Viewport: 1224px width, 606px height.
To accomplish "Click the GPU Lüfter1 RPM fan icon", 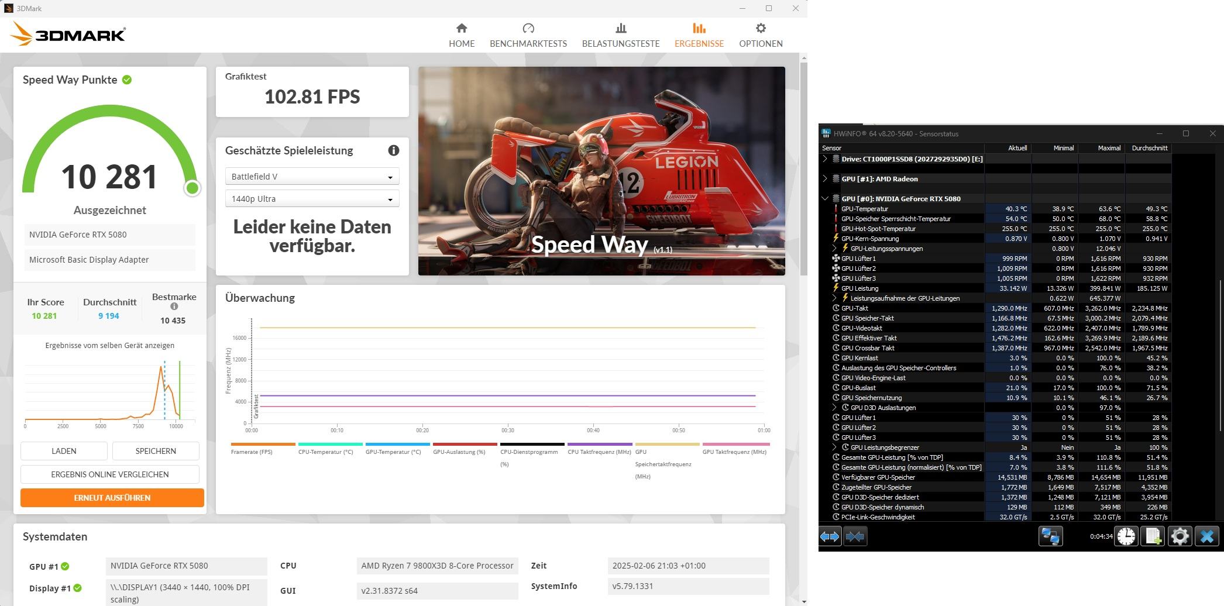I will (x=836, y=259).
